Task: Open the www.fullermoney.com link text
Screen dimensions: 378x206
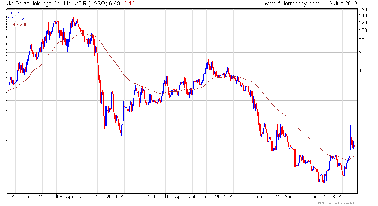Action: (292, 4)
